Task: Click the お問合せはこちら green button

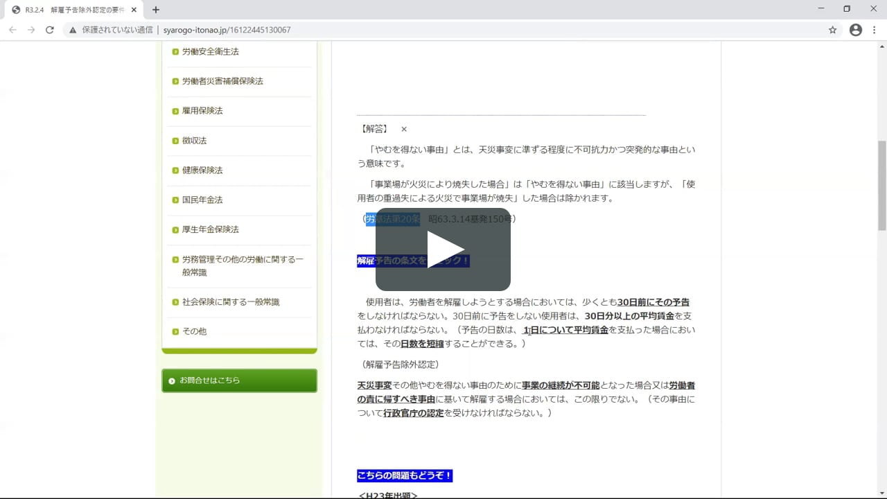Action: [239, 380]
